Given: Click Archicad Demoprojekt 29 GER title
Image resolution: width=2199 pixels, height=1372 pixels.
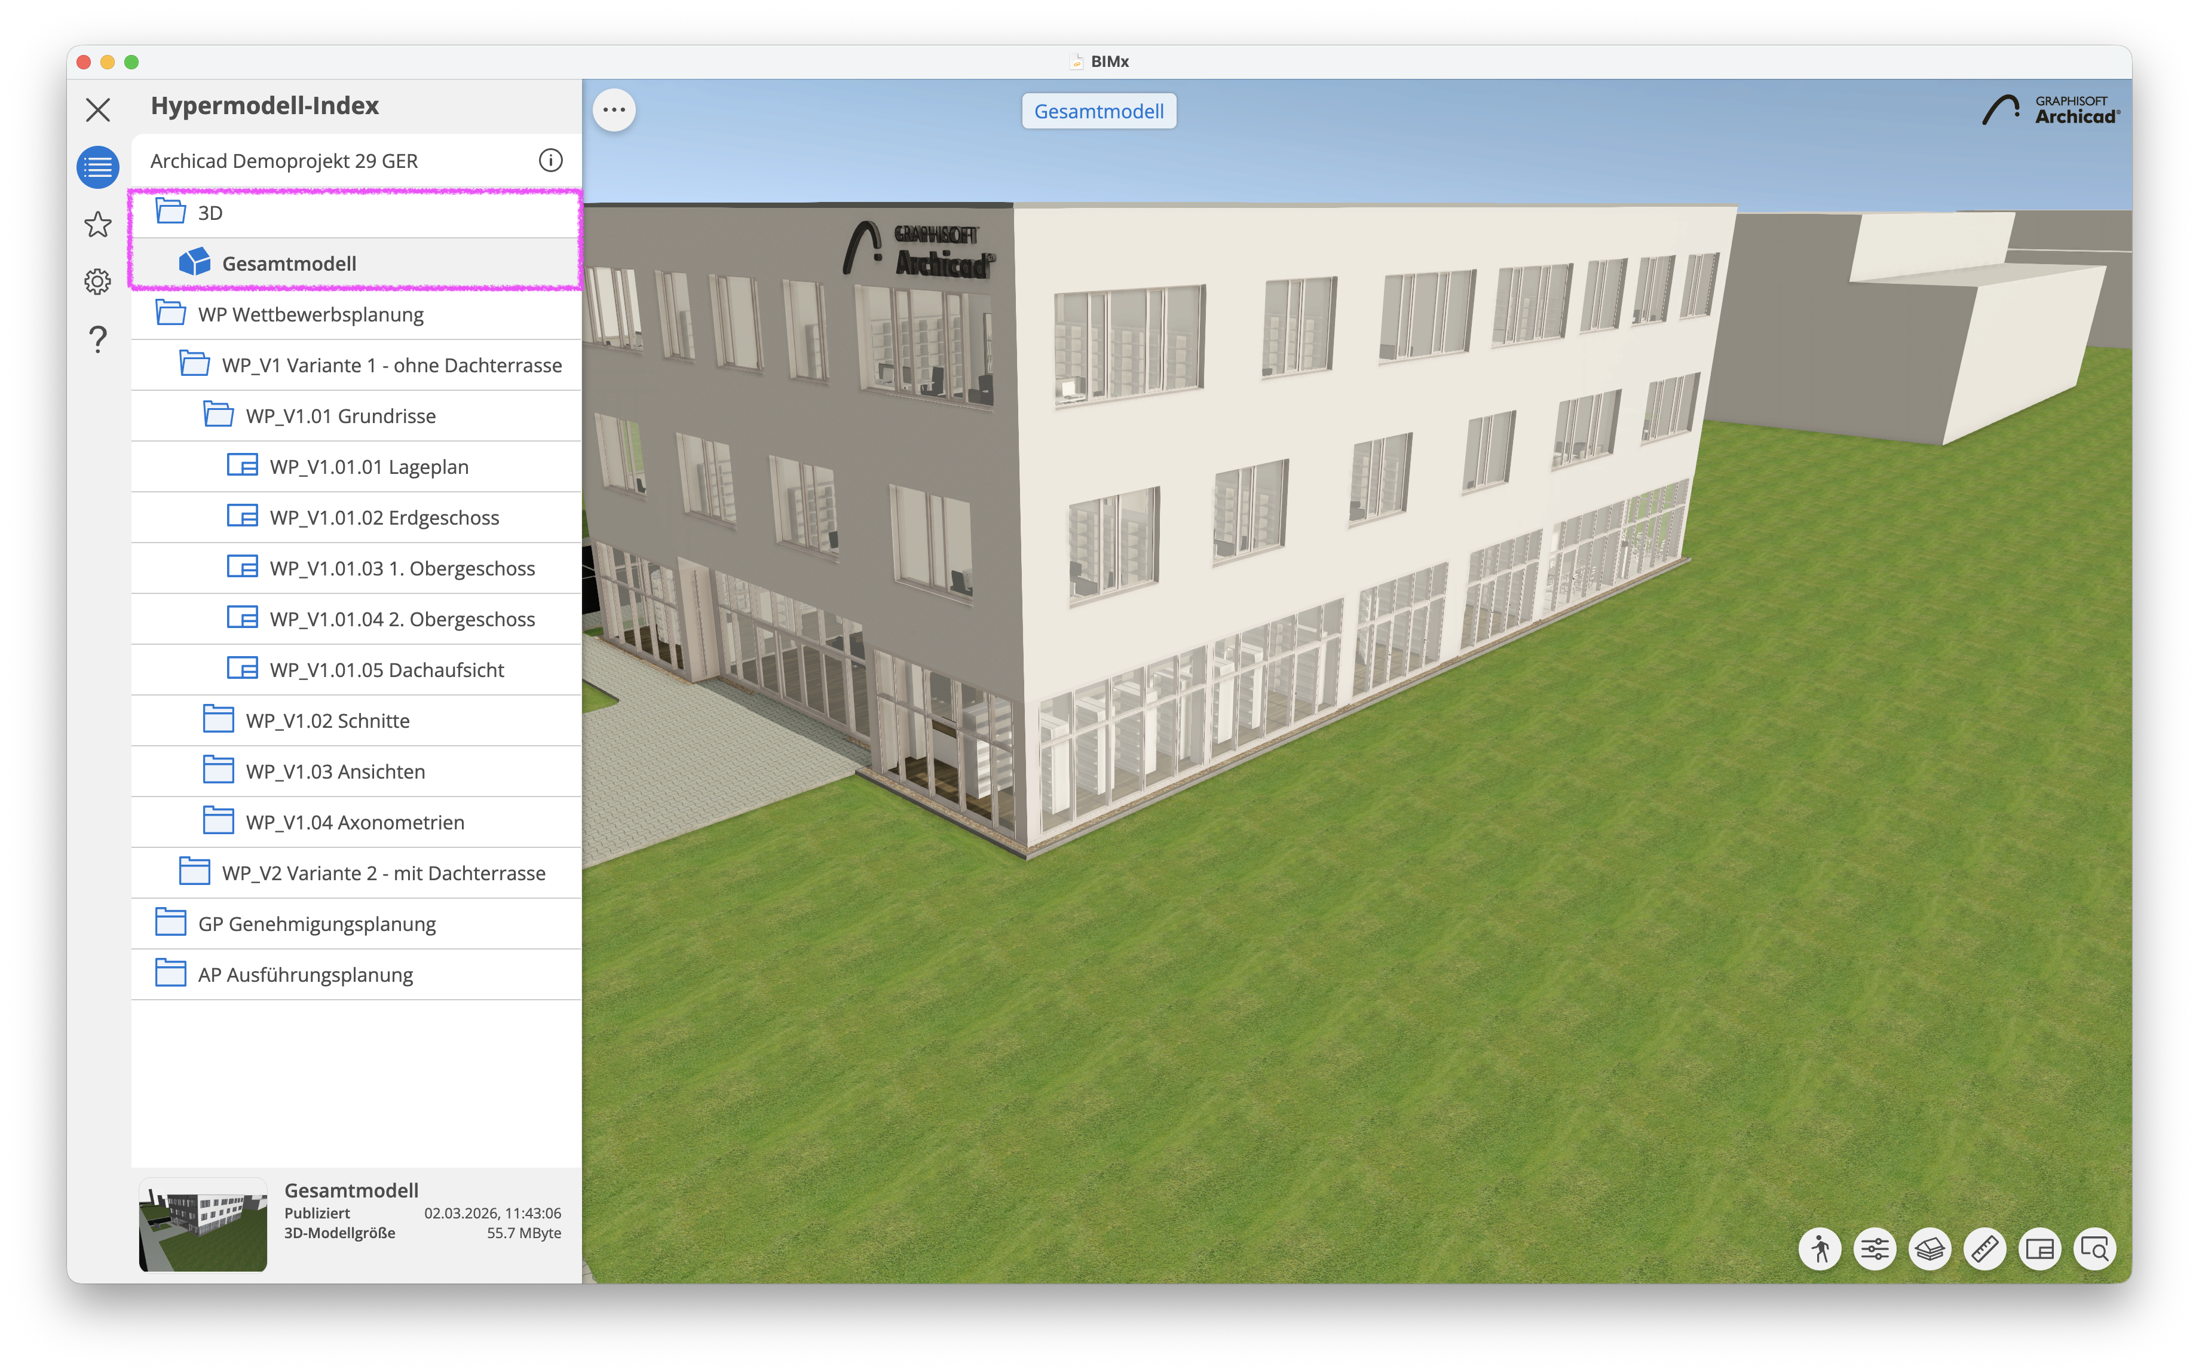Looking at the screenshot, I should click(x=284, y=161).
